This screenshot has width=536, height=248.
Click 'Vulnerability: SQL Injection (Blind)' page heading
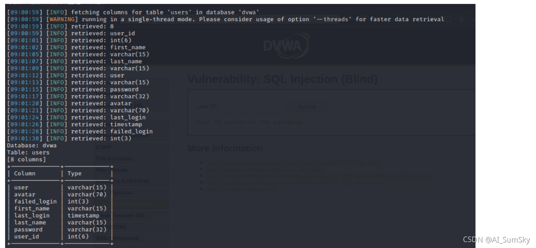pyautogui.click(x=283, y=79)
